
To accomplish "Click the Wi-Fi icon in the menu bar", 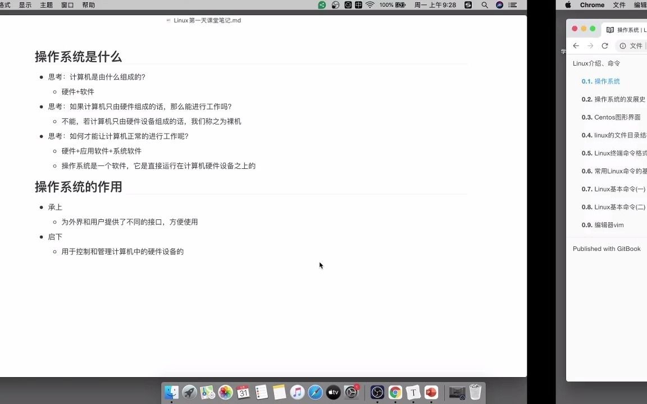I will 369,5.
